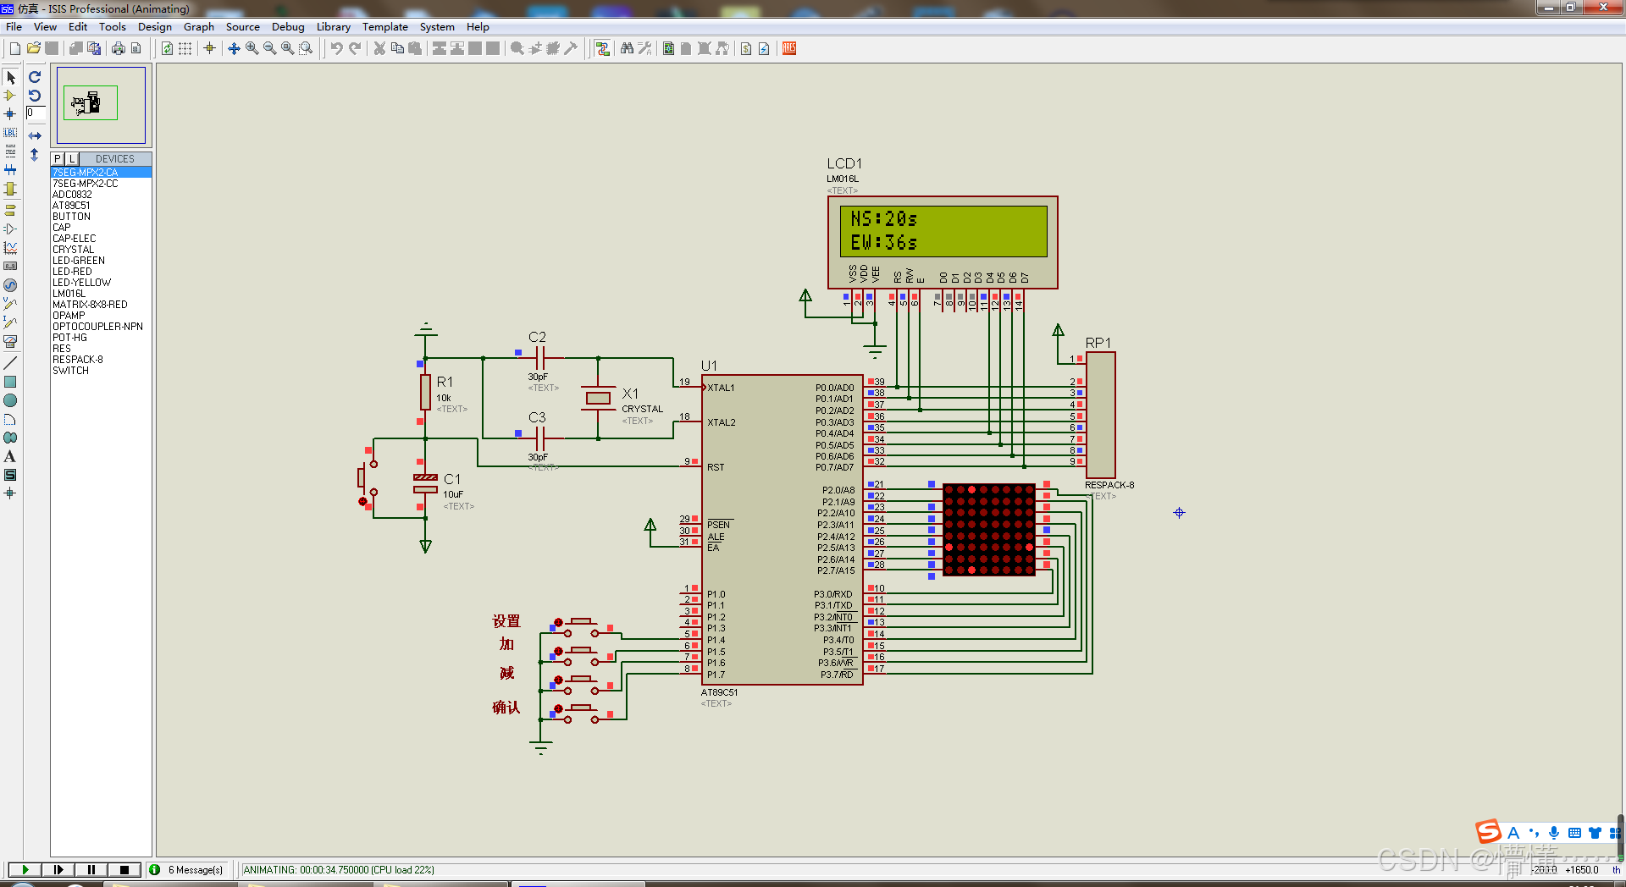Click the rotation angle input field

(x=36, y=113)
